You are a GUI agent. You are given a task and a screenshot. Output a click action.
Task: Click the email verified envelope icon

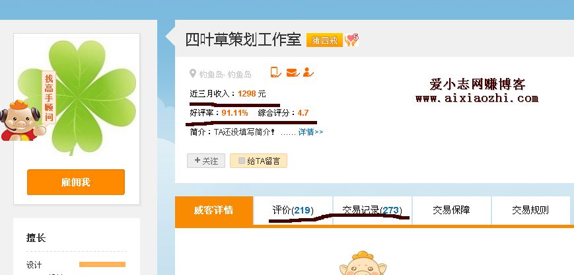click(293, 73)
